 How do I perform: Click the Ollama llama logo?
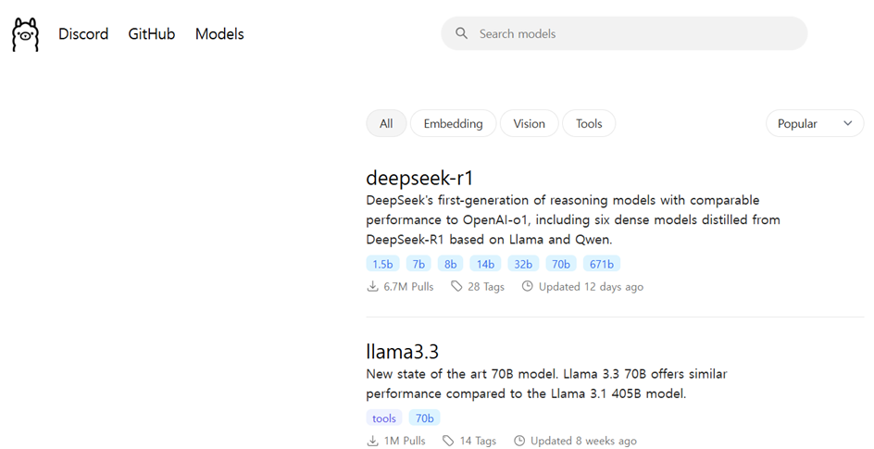[26, 34]
